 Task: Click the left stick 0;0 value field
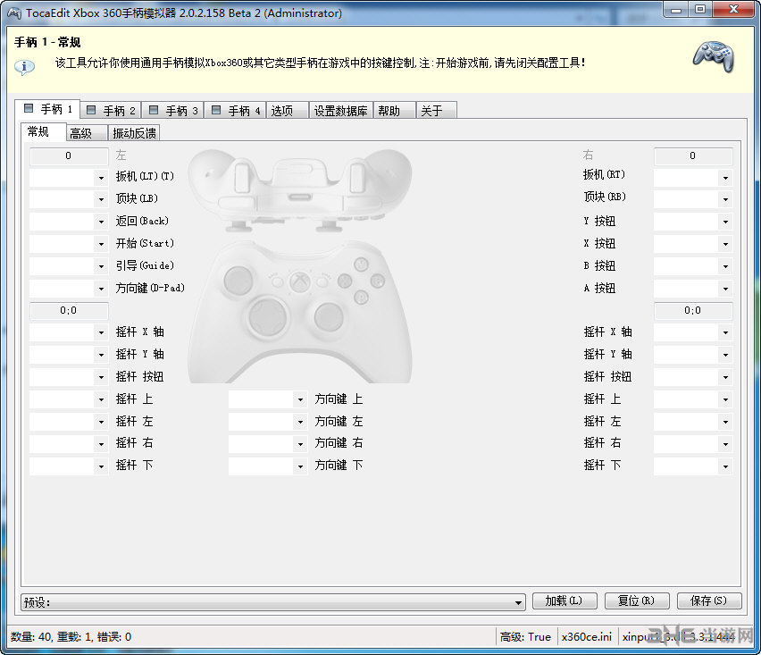(x=69, y=311)
